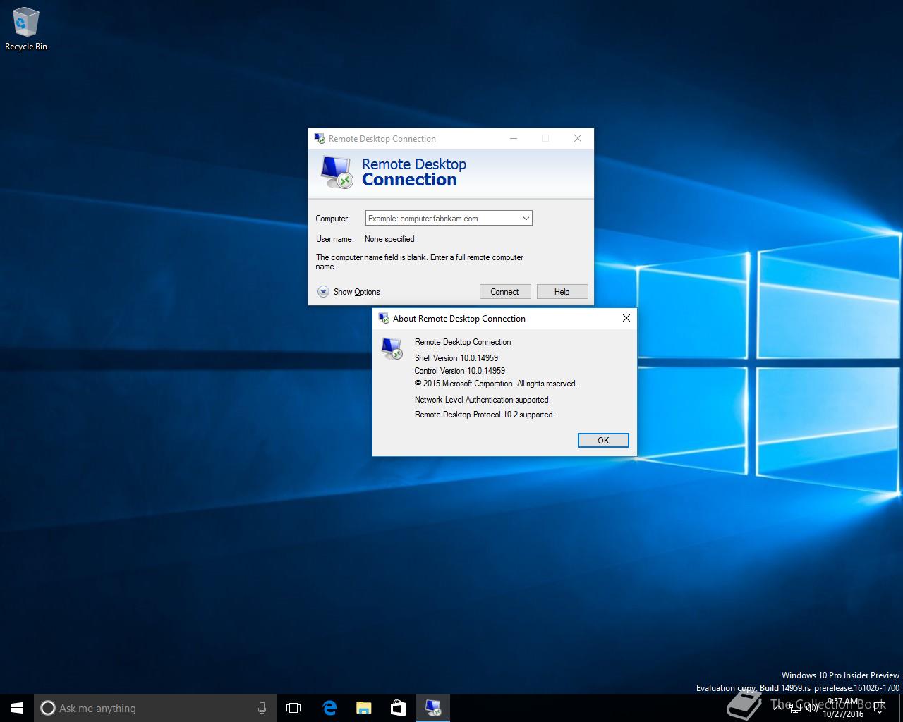The image size is (903, 722).
Task: Click the Help button
Action: (562, 292)
